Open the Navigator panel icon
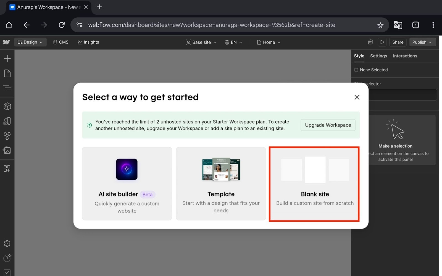This screenshot has height=276, width=442. 7,88
